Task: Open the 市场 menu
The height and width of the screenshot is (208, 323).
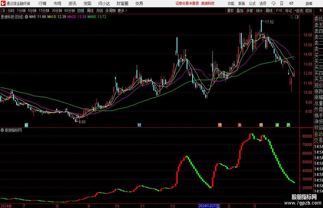Action: coord(57,3)
